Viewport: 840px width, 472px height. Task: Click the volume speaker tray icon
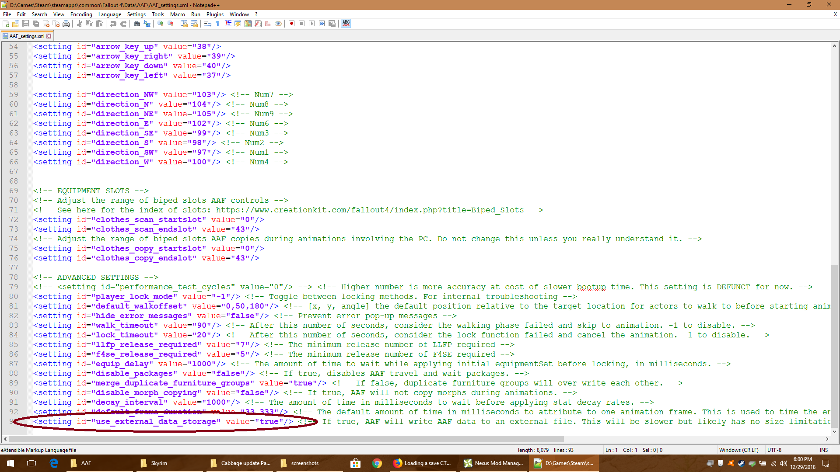click(x=783, y=463)
